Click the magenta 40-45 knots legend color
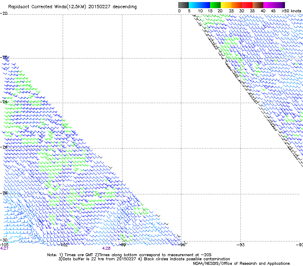This screenshot has height=266, width=303. (269, 5)
